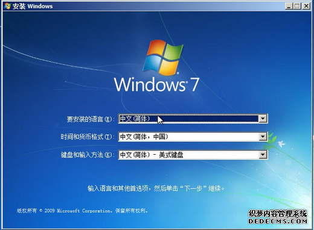Maximize the 安装 Windows window

(x=297, y=6)
